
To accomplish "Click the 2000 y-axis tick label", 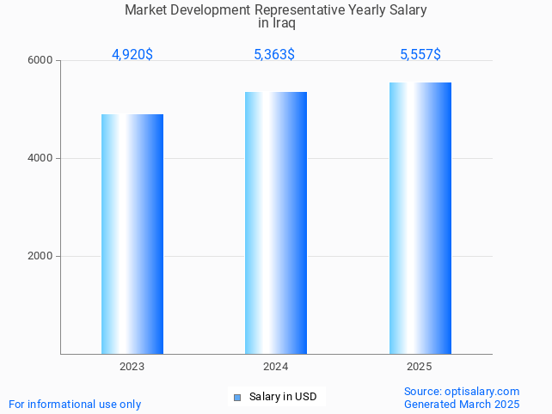I will tap(40, 256).
